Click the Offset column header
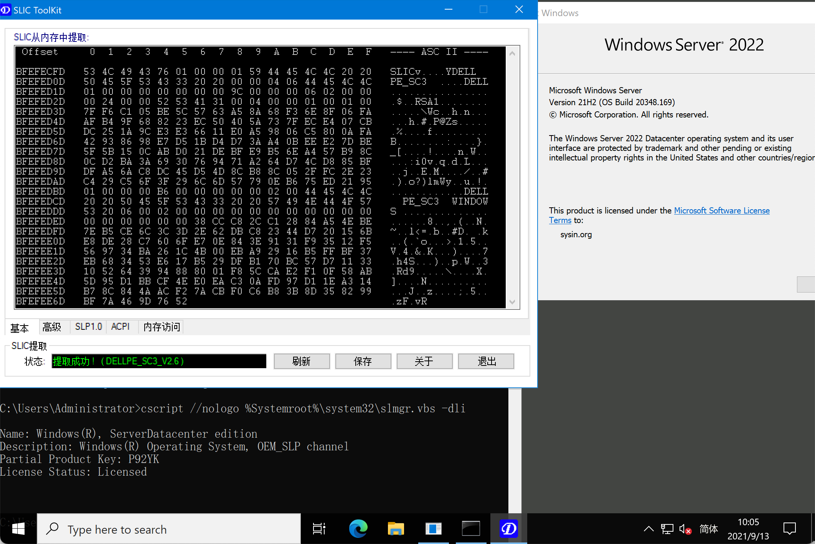 (x=40, y=52)
